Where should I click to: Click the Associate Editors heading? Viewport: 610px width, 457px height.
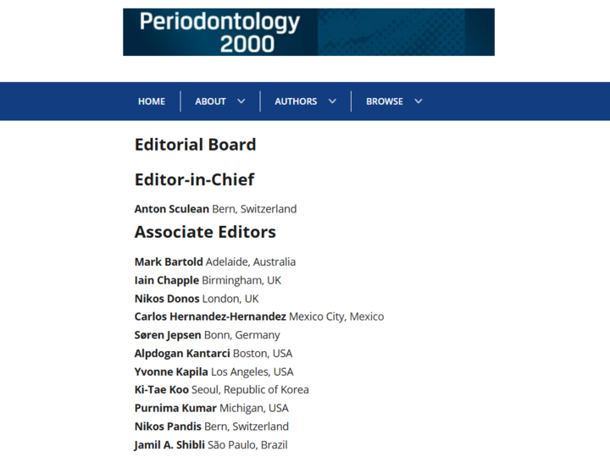point(205,232)
